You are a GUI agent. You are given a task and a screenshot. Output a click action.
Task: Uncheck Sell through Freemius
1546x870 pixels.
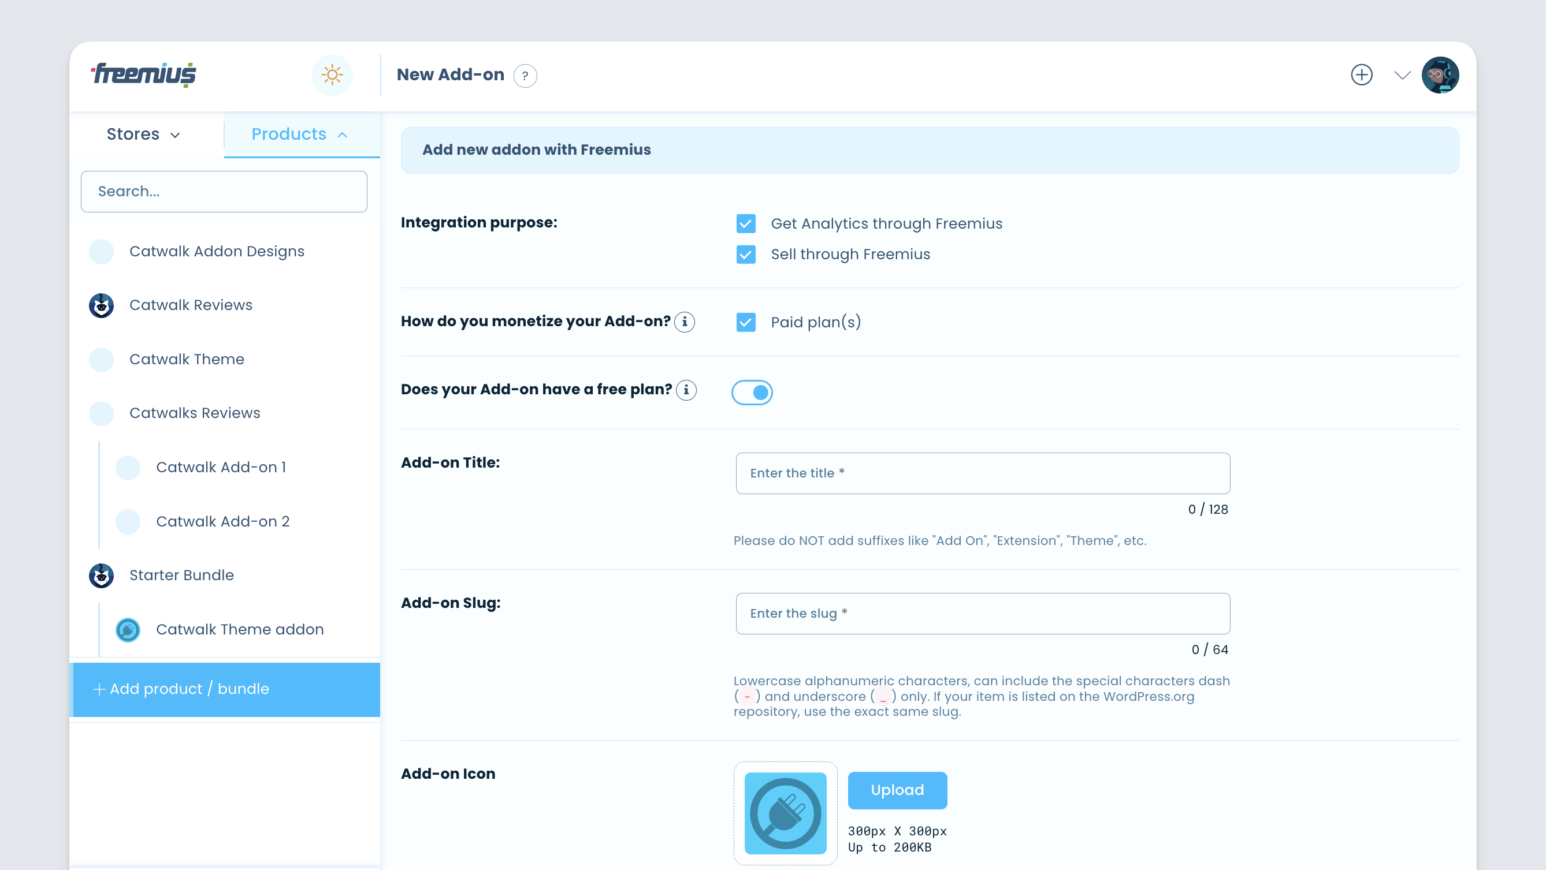(746, 254)
